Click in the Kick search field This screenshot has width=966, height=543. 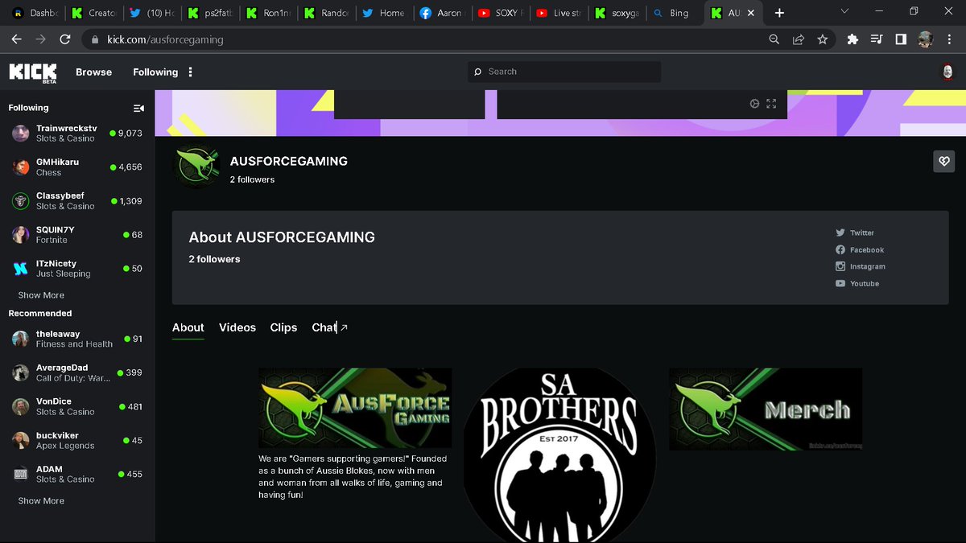tap(564, 72)
